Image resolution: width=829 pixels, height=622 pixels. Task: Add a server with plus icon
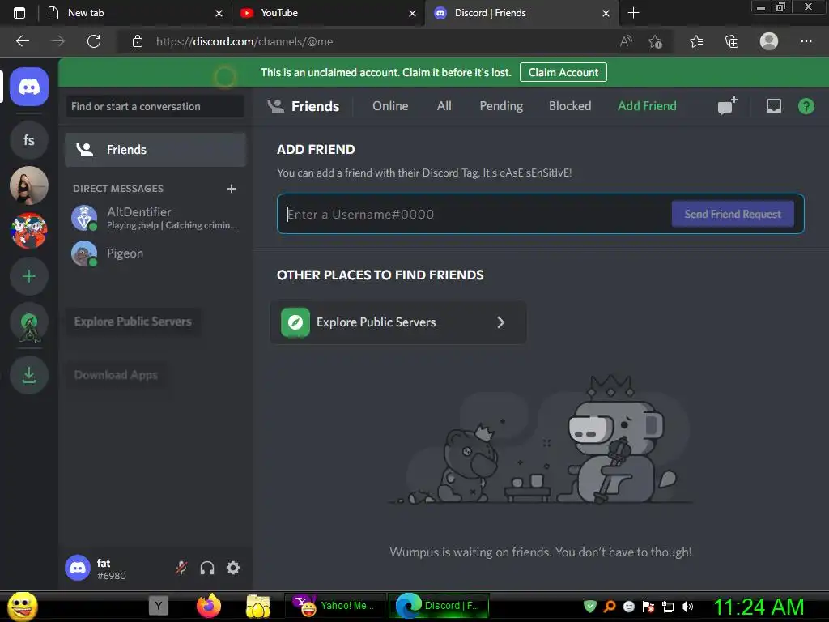pos(29,276)
